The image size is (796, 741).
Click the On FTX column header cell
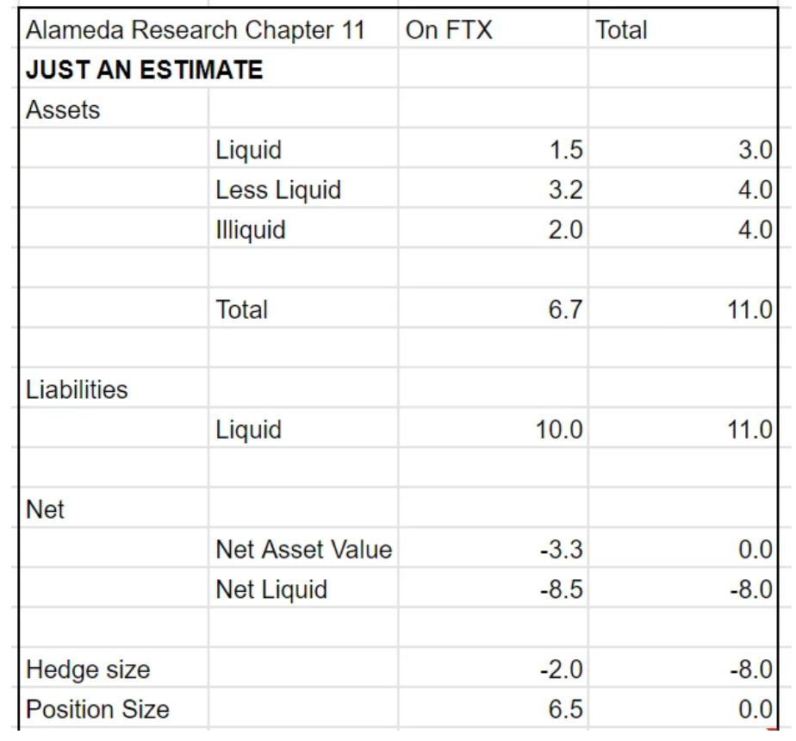493,29
